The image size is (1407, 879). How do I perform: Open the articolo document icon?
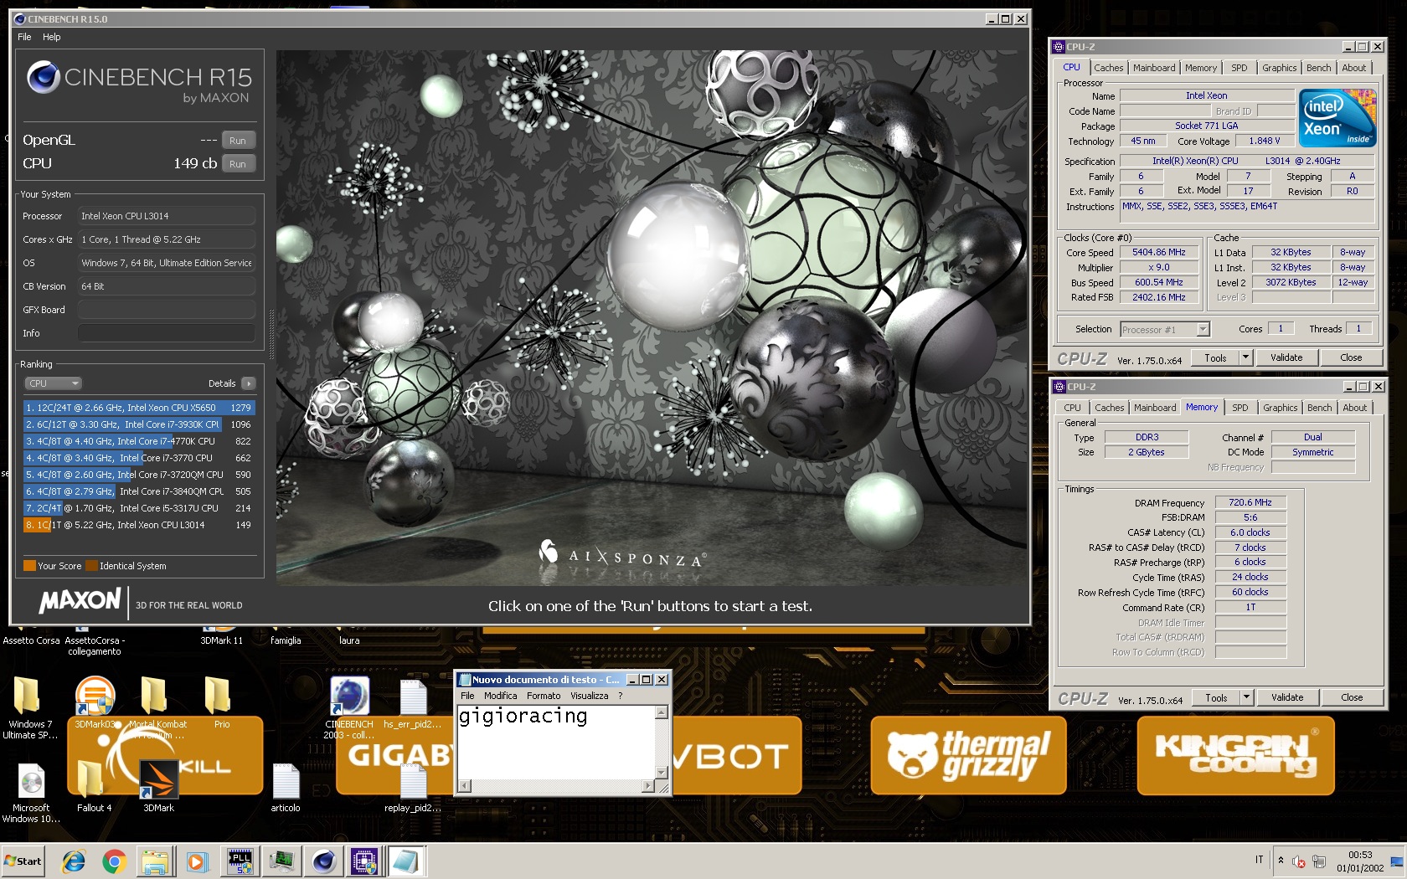point(286,787)
